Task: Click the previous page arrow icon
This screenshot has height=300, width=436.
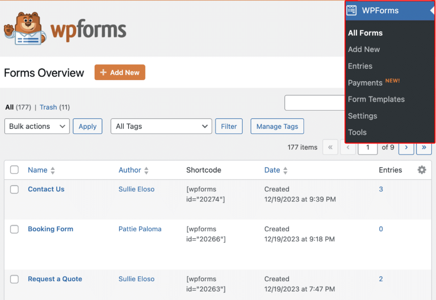Action: [348, 147]
